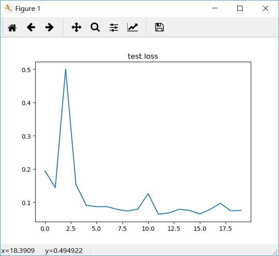Open the Configure subplots sliders icon
Screen dimensions: 279x256
114,27
